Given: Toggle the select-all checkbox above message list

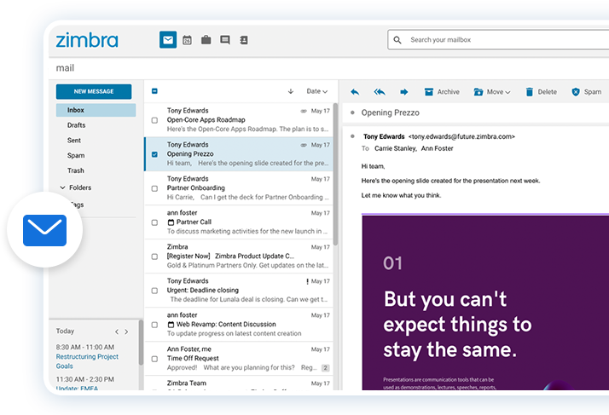Looking at the screenshot, I should (154, 91).
